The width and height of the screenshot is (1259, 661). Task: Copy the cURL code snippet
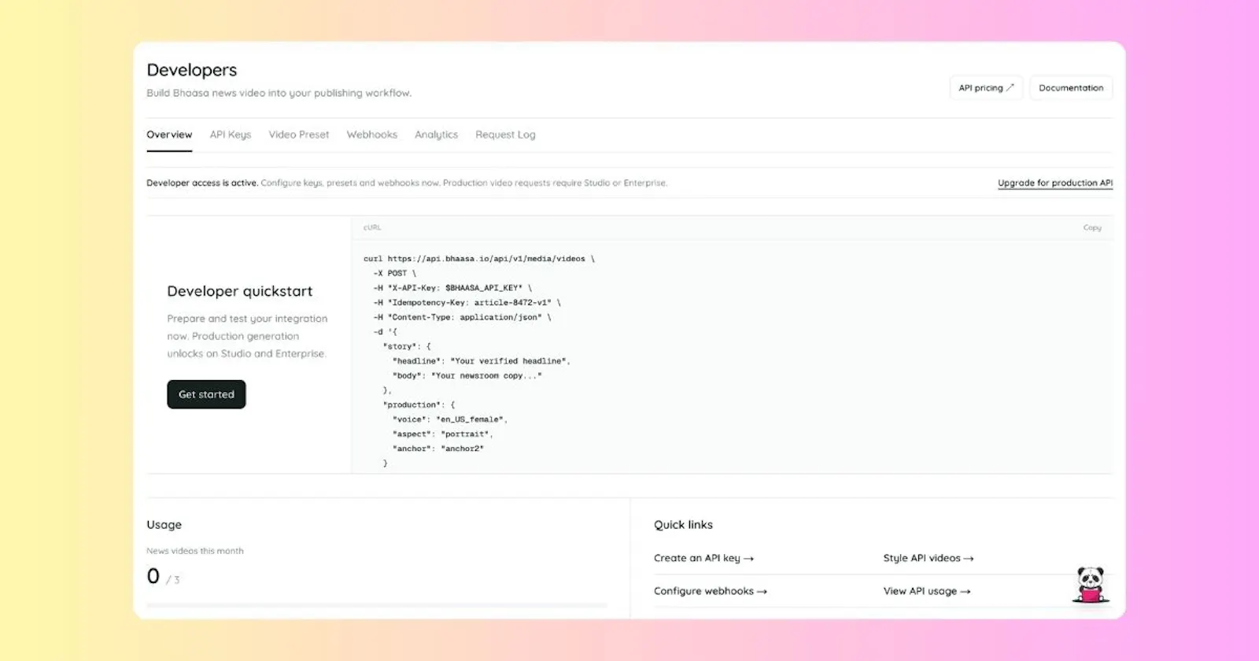click(x=1092, y=228)
